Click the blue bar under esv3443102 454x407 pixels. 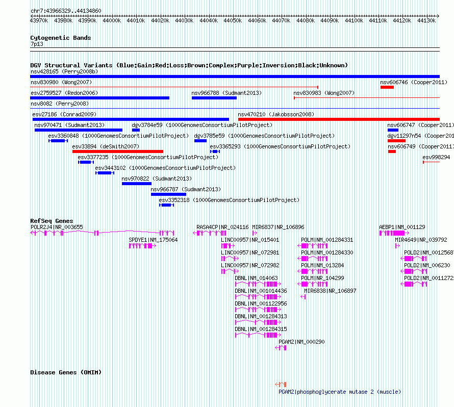click(105, 173)
